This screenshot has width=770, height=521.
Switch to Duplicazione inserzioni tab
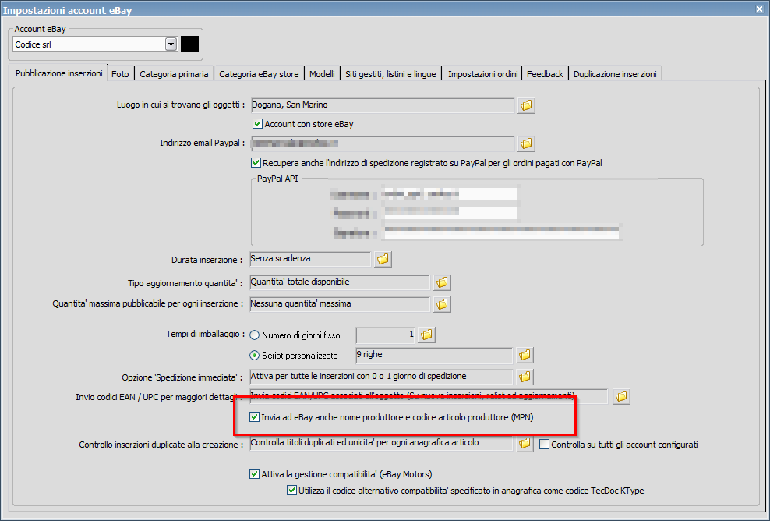coord(615,74)
